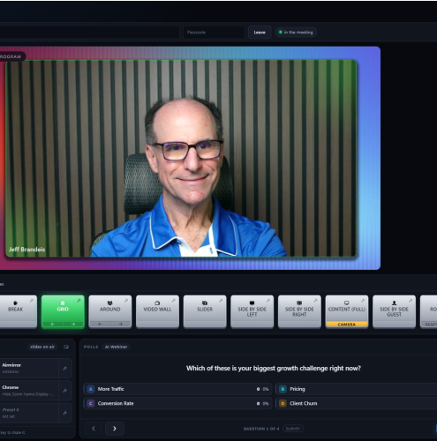Click the left arrow under AROUND

(100, 324)
